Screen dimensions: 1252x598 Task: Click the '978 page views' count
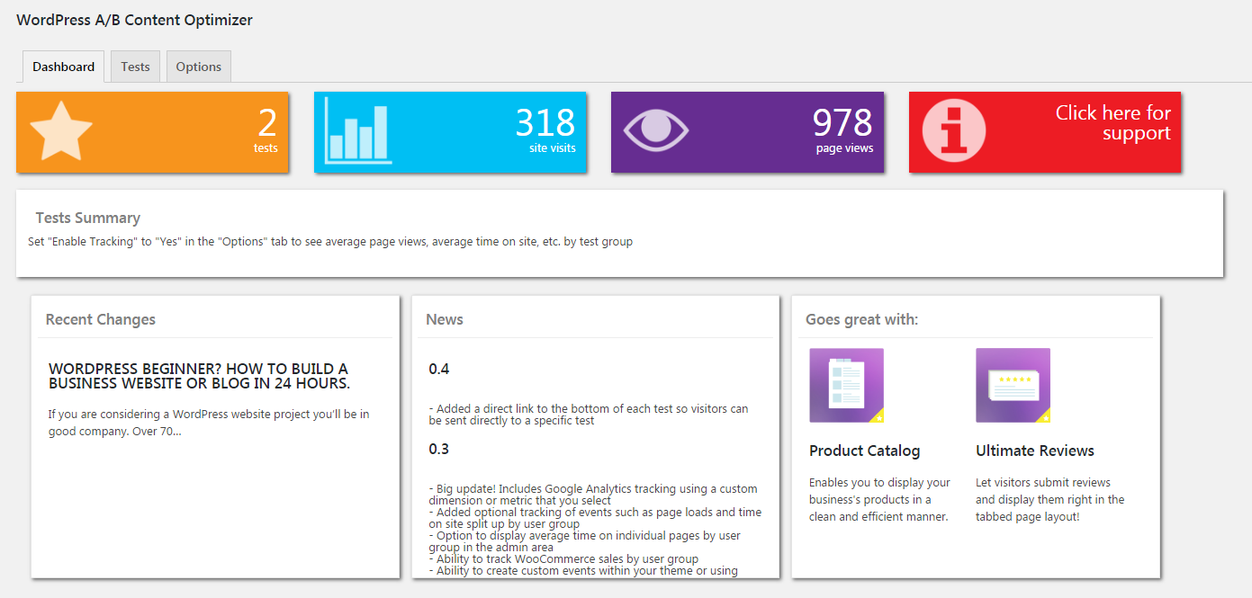(842, 130)
